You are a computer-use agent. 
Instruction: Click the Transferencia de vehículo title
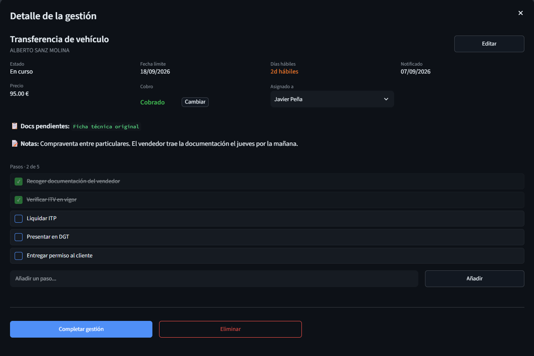(59, 39)
